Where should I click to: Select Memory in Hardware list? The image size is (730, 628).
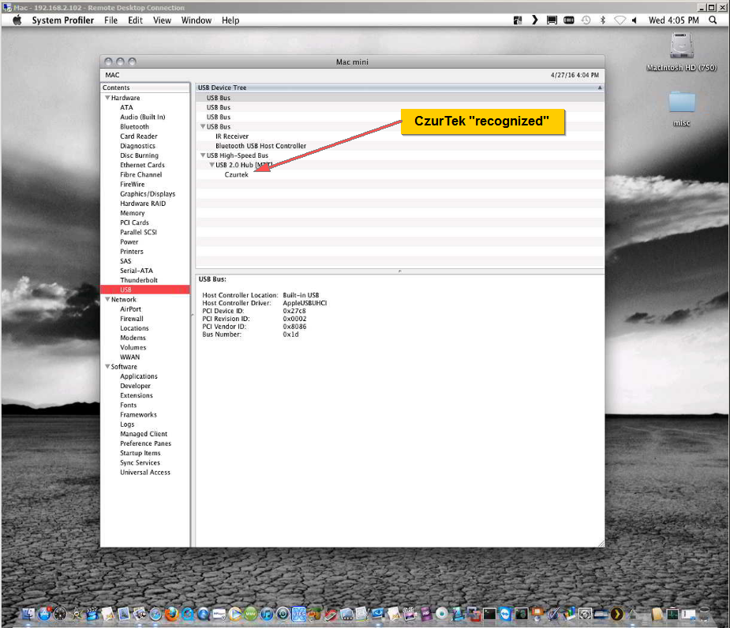tap(133, 213)
